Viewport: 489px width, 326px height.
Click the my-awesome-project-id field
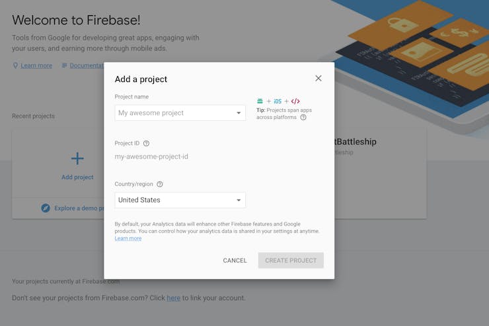[x=151, y=157]
